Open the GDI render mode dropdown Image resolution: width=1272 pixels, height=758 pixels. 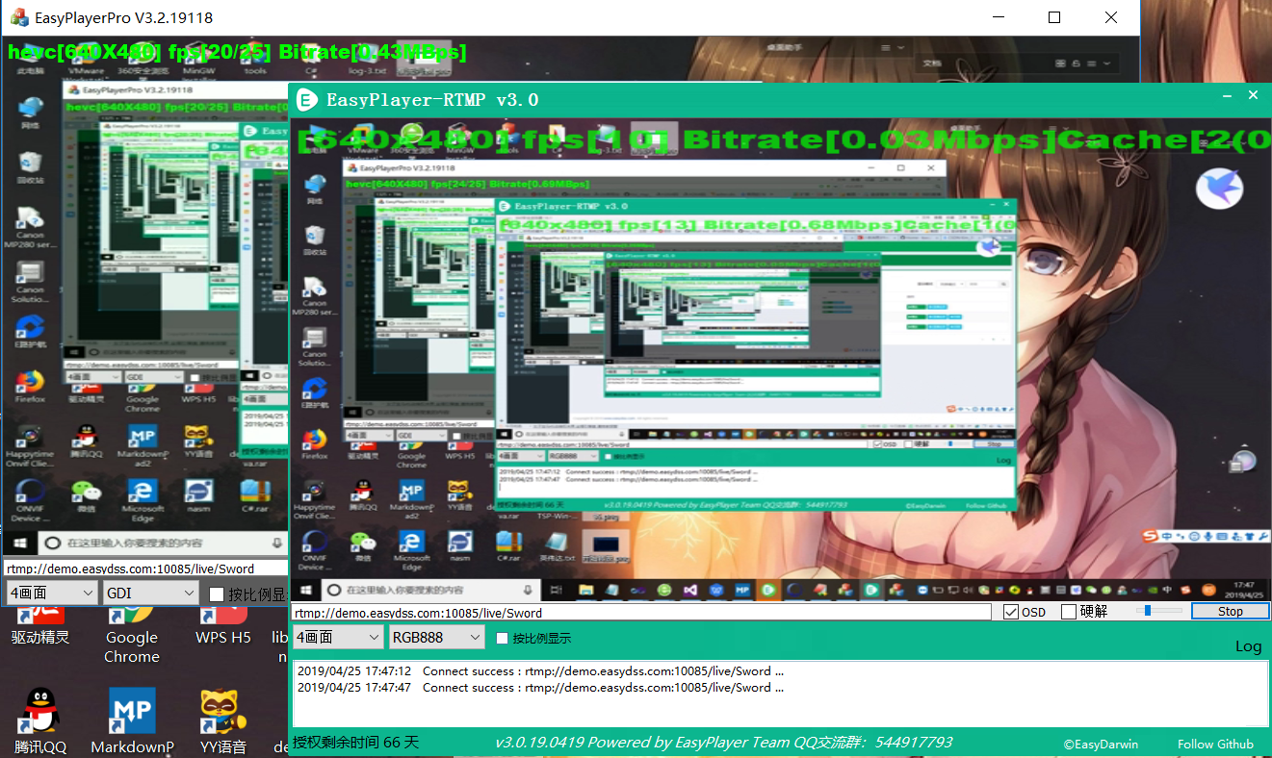pyautogui.click(x=150, y=594)
